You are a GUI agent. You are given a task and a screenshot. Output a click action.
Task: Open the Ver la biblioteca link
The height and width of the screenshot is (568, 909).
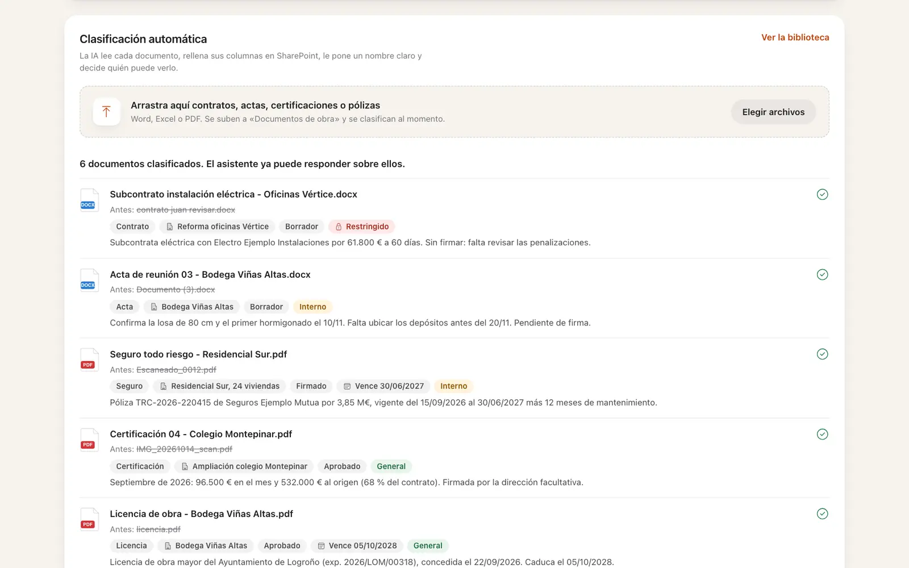795,37
